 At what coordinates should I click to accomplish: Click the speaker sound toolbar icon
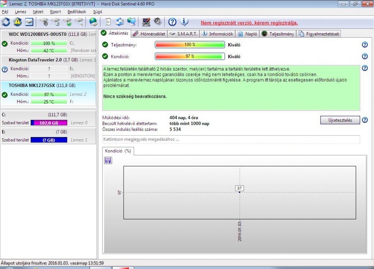coord(158,22)
